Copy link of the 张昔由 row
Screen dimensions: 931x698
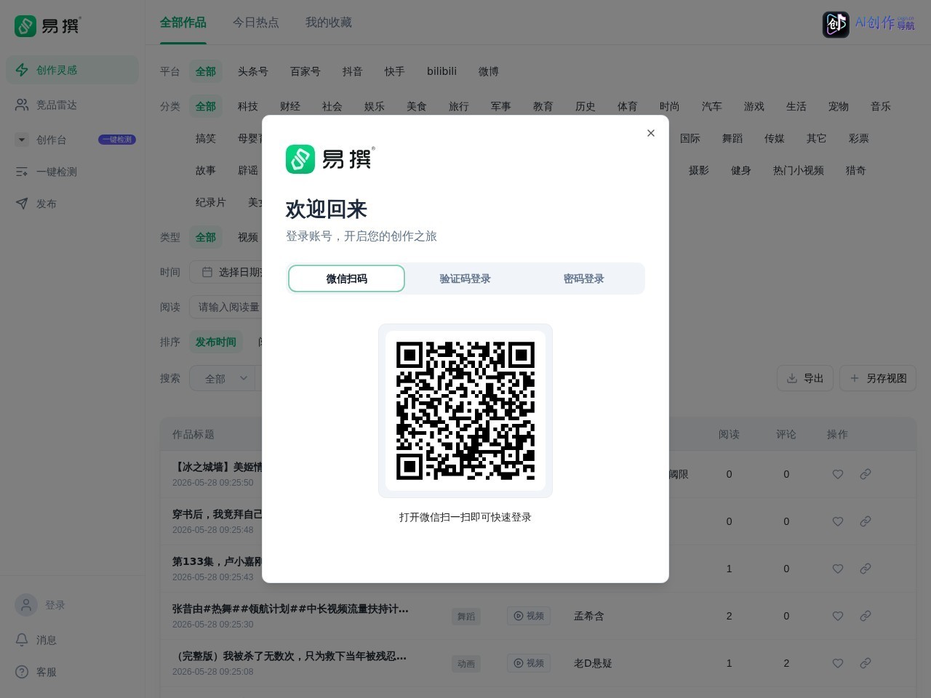click(x=866, y=616)
